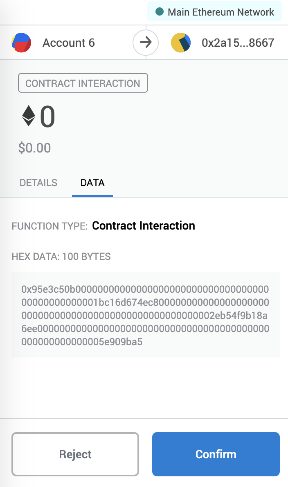The height and width of the screenshot is (487, 288).
Task: Click the Account 6 name label
Action: 68,42
